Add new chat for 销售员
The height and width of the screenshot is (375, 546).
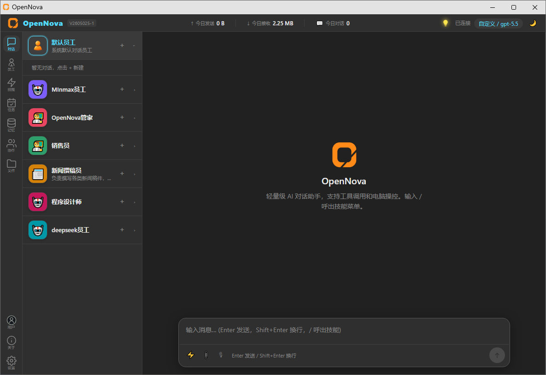(x=122, y=145)
